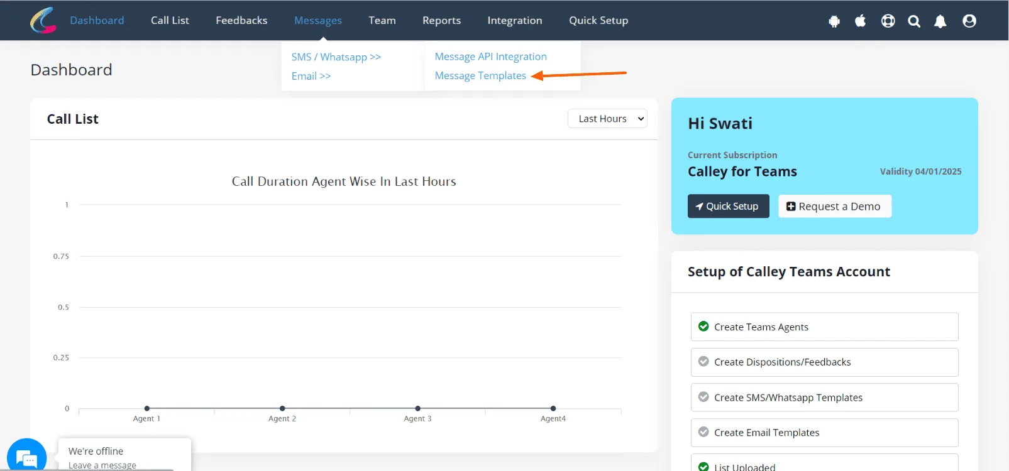Image resolution: width=1009 pixels, height=471 pixels.
Task: Open Create Email Templates step
Action: click(x=824, y=433)
